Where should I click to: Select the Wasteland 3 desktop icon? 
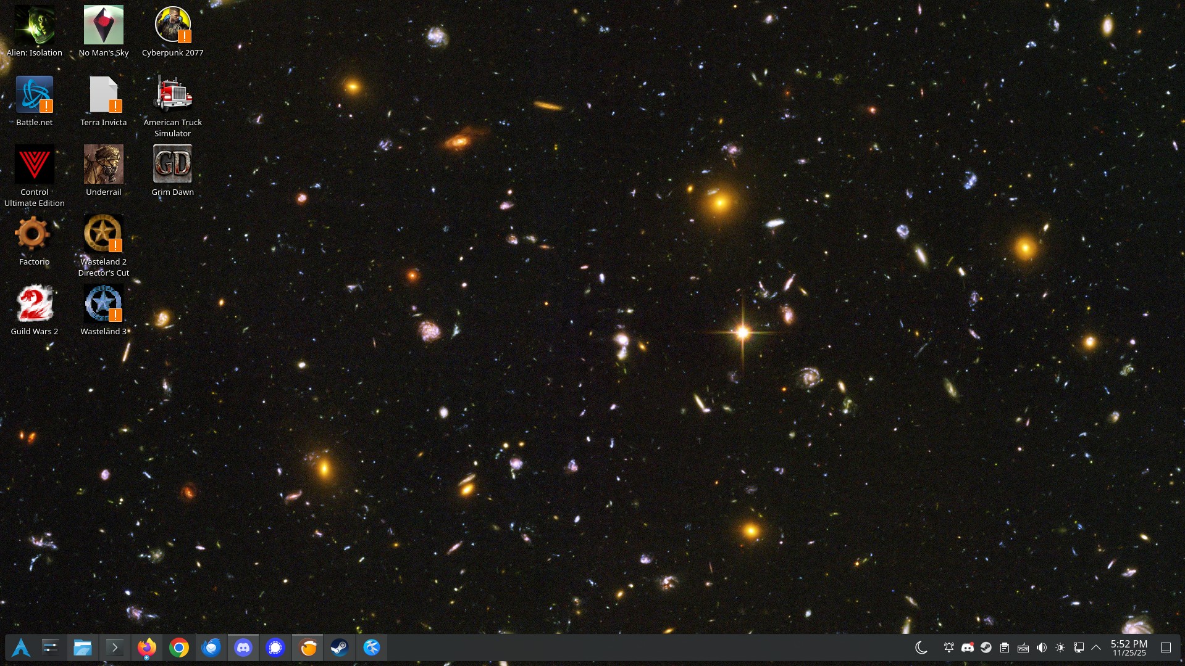pyautogui.click(x=104, y=310)
